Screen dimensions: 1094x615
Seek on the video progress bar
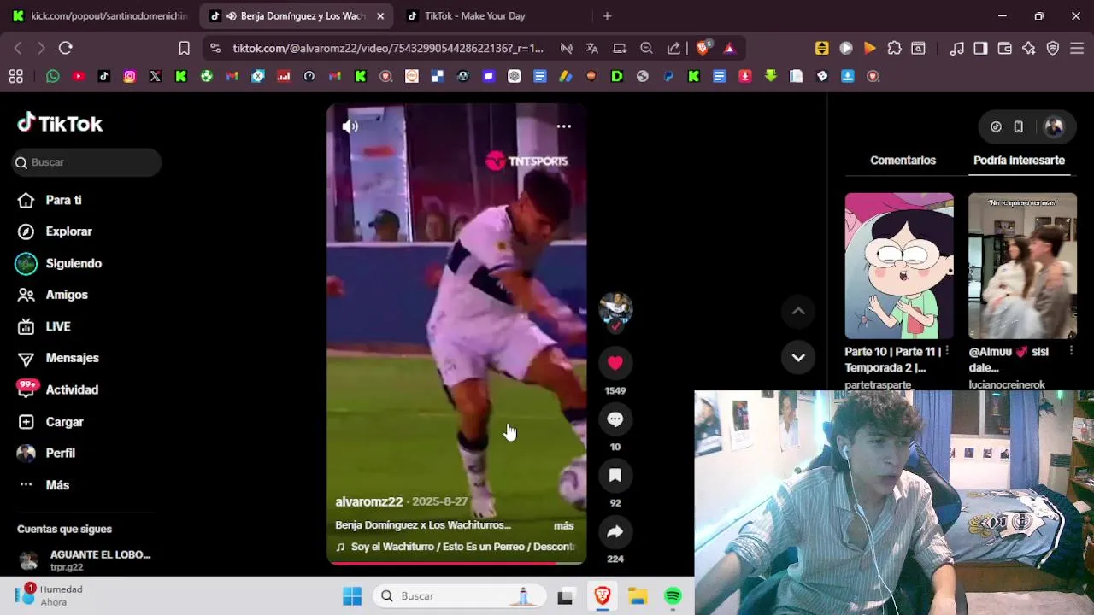tap(456, 563)
